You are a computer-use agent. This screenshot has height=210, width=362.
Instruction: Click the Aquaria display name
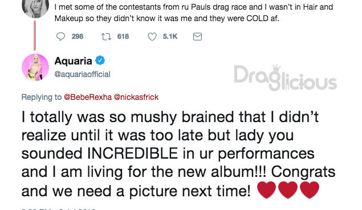[x=73, y=61]
